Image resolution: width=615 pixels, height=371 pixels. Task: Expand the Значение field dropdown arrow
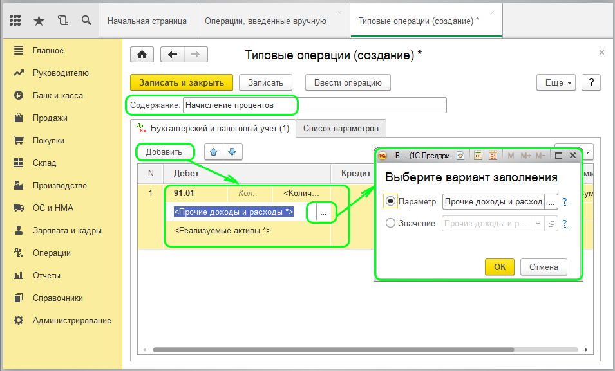click(x=538, y=224)
